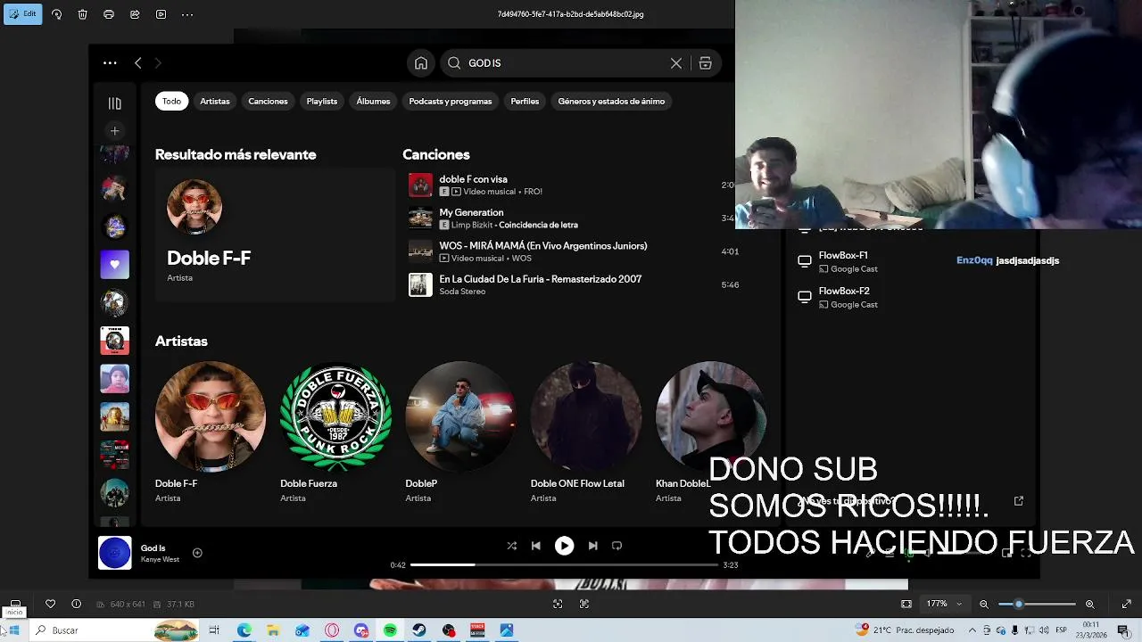Open 'DobleP' artist card

460,432
